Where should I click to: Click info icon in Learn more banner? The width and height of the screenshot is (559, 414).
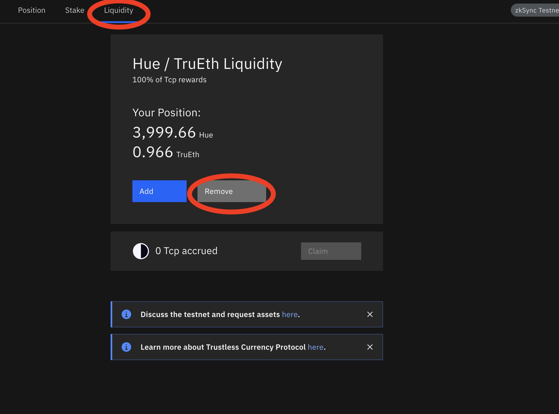point(126,347)
